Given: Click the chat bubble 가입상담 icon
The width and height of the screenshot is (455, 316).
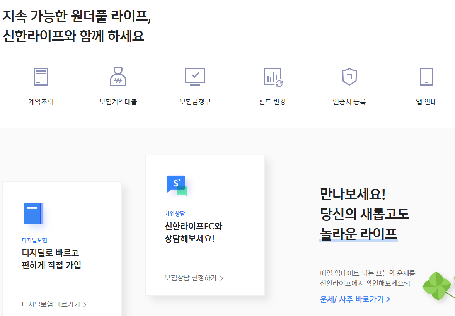Looking at the screenshot, I should click(x=177, y=186).
